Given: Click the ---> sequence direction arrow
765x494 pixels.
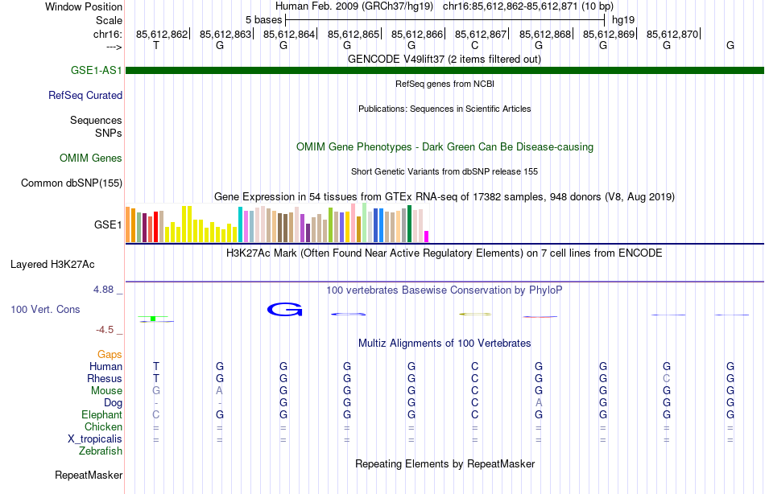Looking at the screenshot, I should tap(114, 47).
